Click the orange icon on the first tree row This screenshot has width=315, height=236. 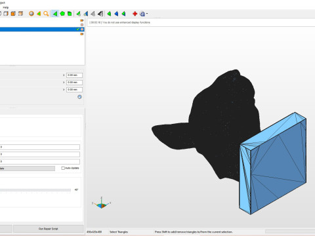pyautogui.click(x=82, y=20)
